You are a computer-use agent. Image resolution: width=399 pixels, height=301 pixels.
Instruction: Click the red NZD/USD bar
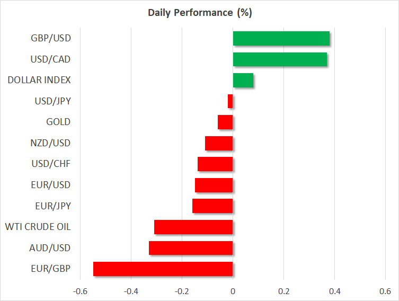(219, 143)
